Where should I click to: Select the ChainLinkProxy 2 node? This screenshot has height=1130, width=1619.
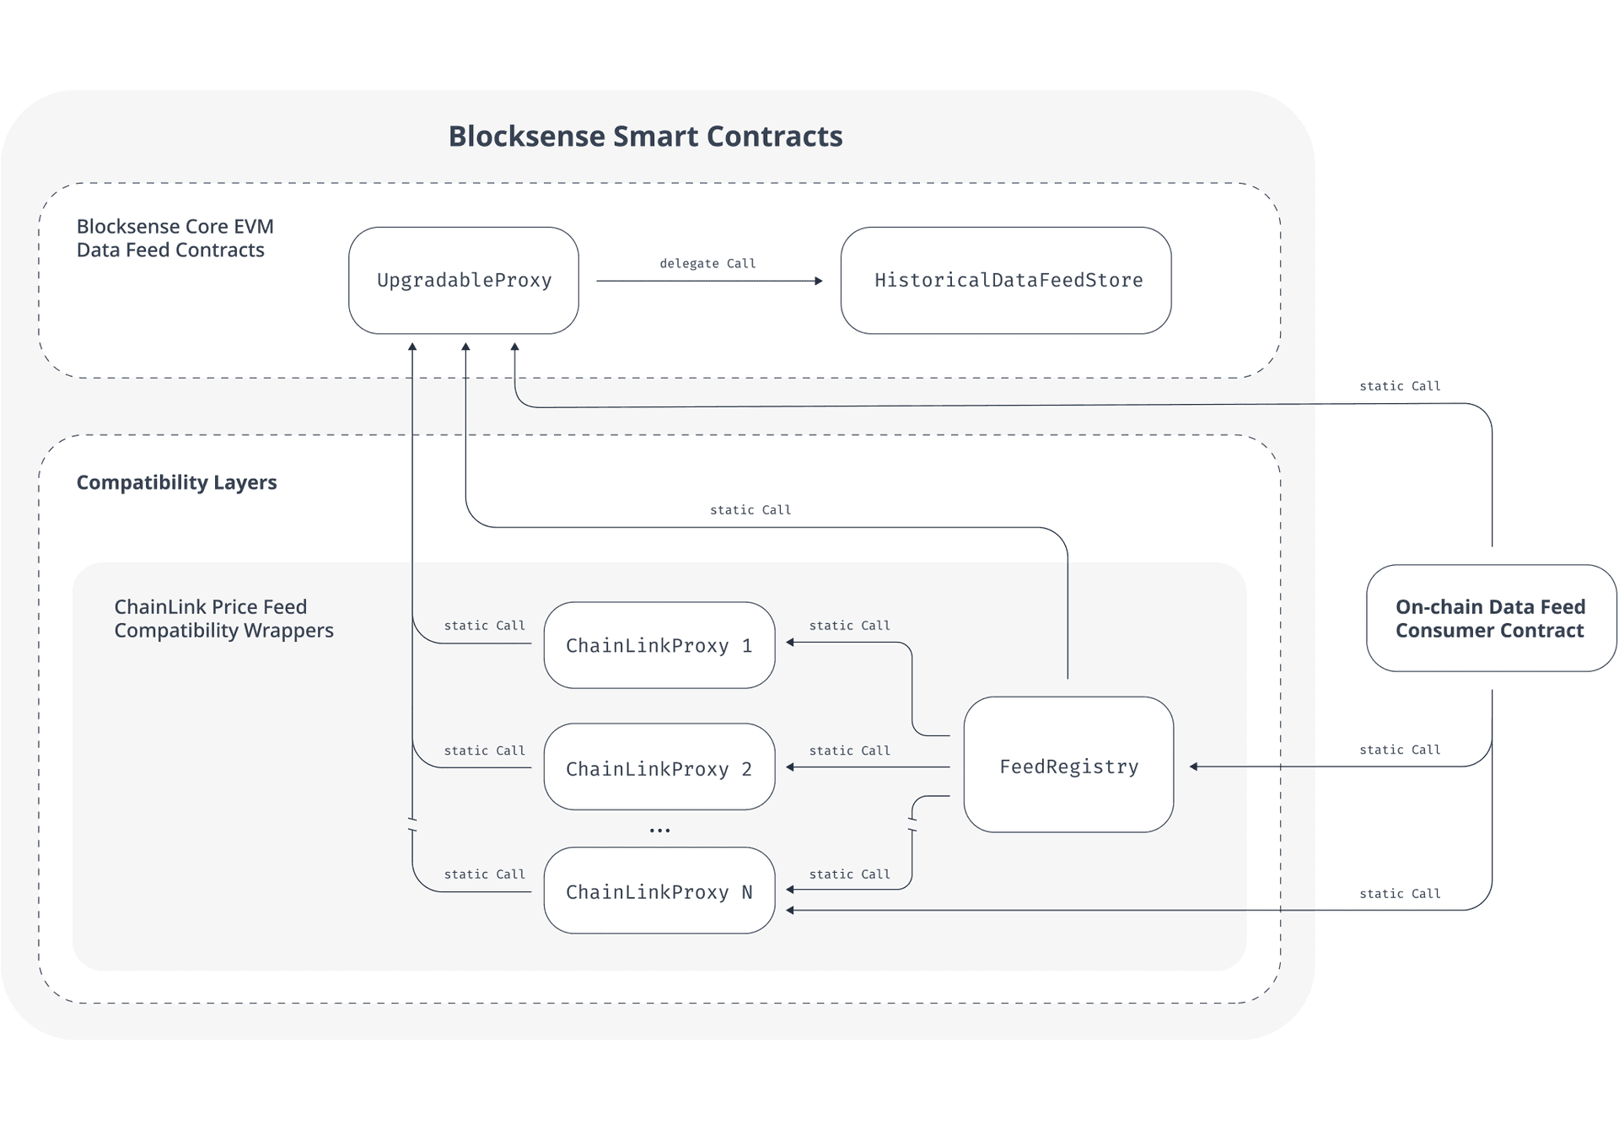coord(659,767)
